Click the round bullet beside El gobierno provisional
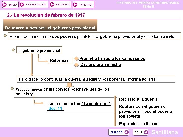 click(x=13, y=50)
